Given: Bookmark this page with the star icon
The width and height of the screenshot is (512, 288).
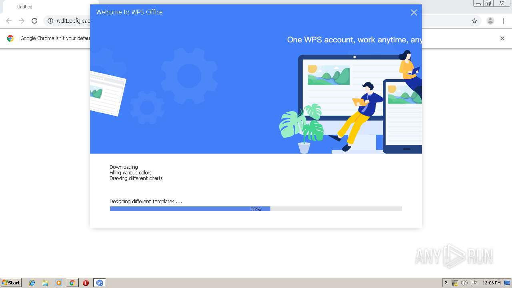Looking at the screenshot, I should point(474,21).
